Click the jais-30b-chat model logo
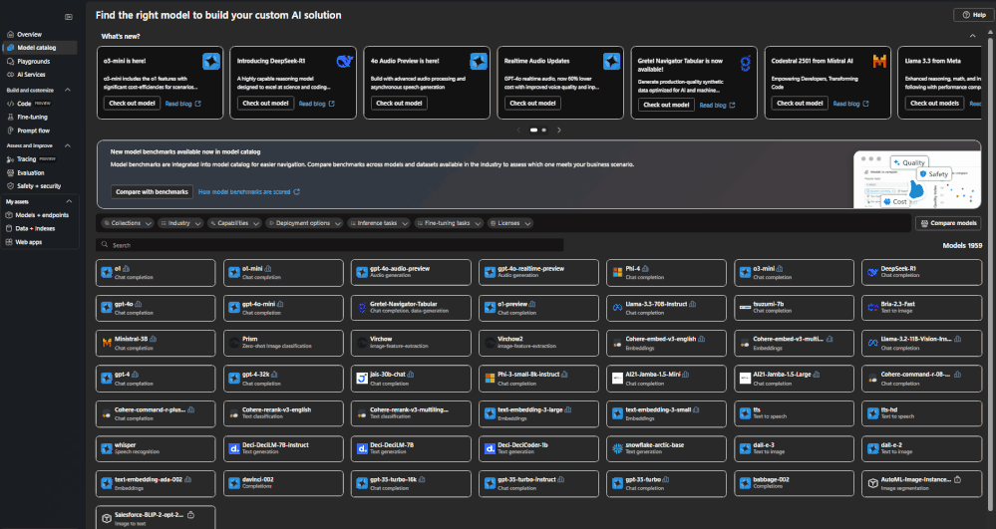 pos(362,379)
